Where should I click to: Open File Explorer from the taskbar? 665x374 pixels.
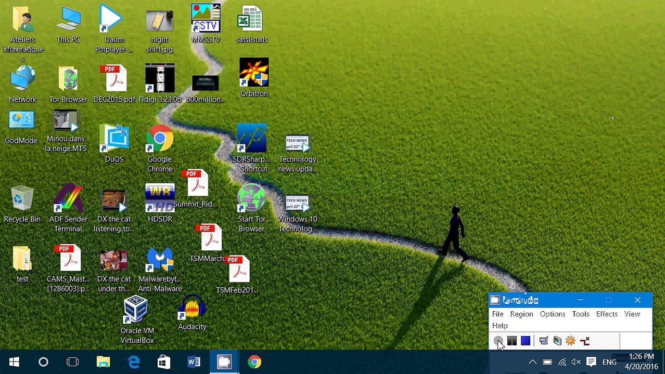click(103, 362)
